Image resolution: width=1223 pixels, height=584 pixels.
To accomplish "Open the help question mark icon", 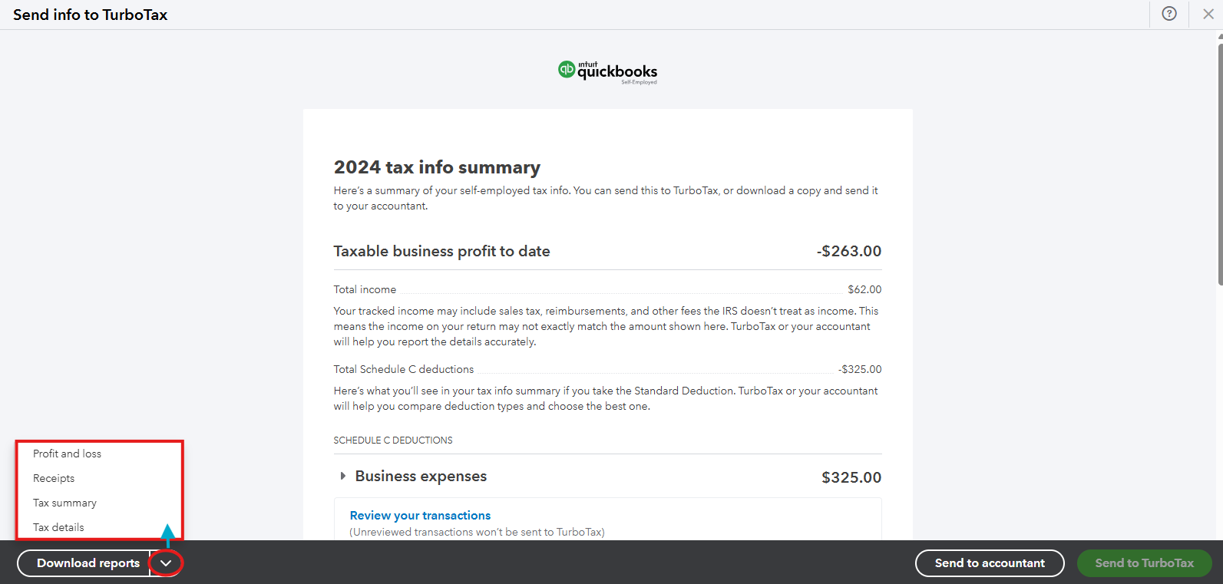I will coord(1169,14).
